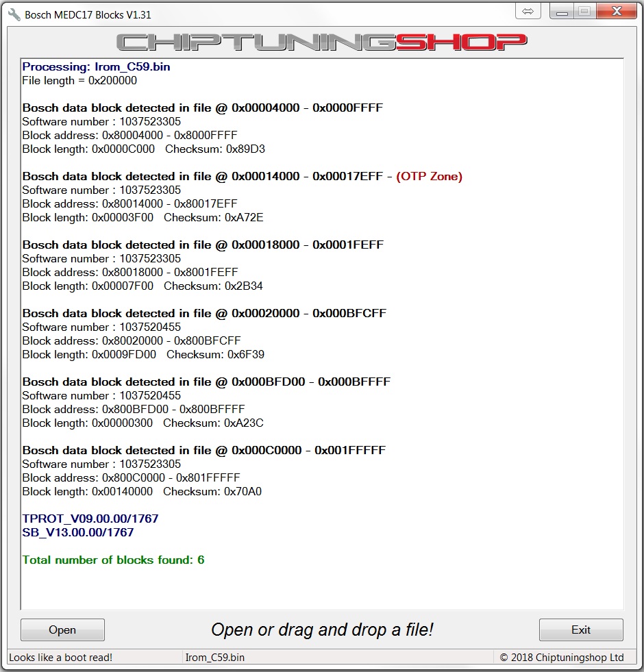Click block header 0x000BFD00 - 0x000BFFFF
The image size is (644, 672).
206,382
